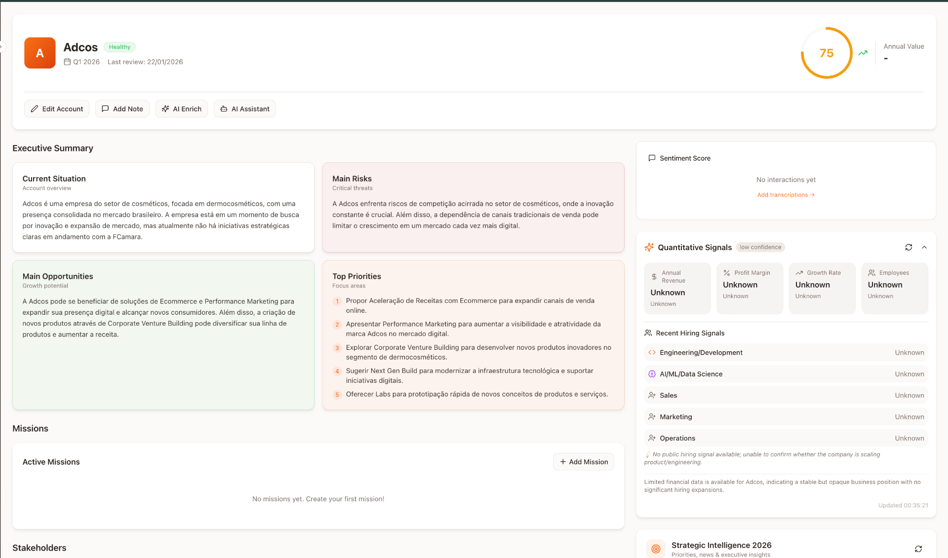Click the Engineering/Development code icon

click(x=652, y=352)
